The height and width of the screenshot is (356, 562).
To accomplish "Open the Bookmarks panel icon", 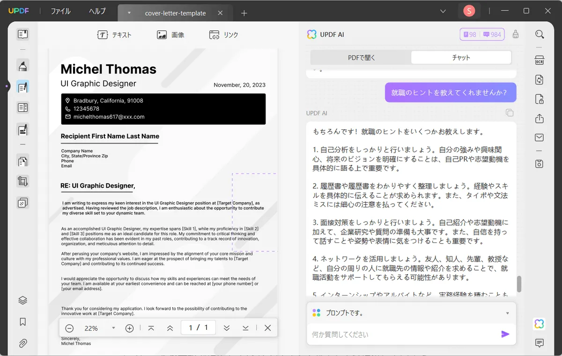I will coord(22,322).
